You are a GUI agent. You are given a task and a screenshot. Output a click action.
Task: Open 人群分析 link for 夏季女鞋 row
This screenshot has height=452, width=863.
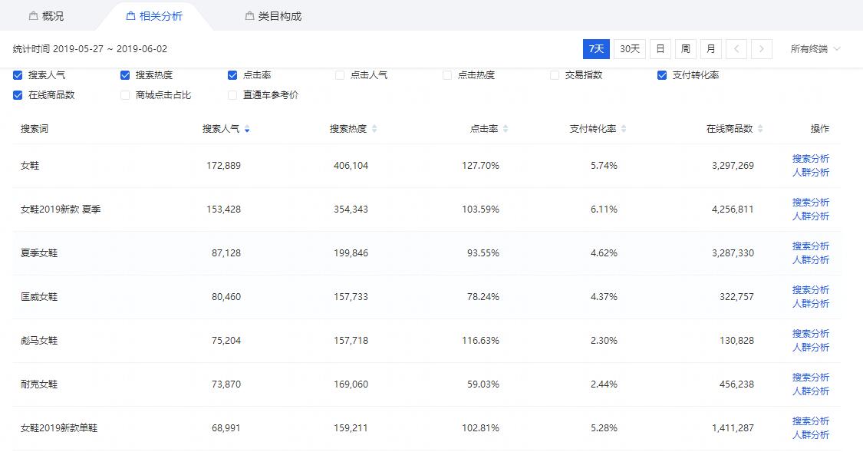pos(810,260)
